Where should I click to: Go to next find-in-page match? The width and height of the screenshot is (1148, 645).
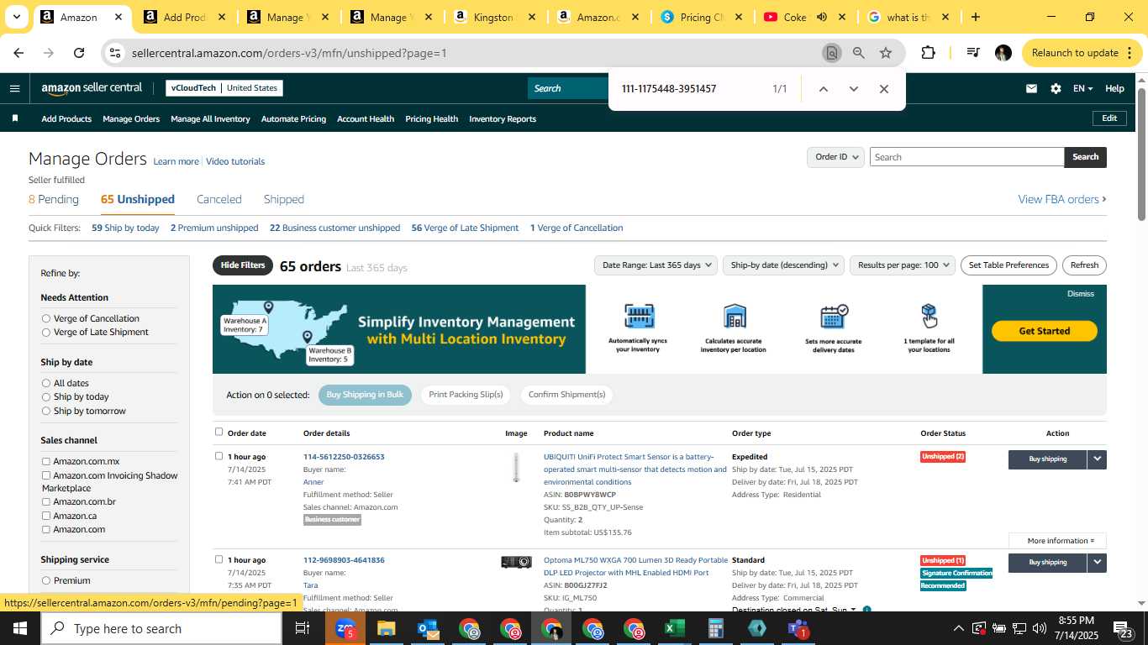coord(854,89)
